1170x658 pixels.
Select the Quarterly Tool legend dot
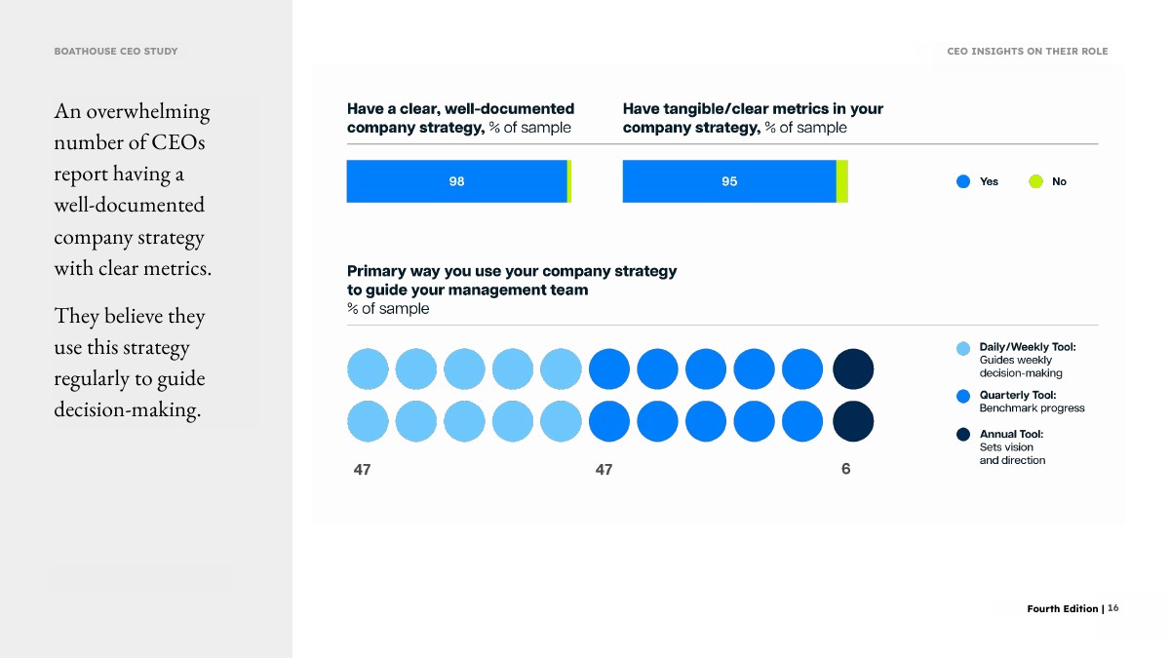coord(963,397)
